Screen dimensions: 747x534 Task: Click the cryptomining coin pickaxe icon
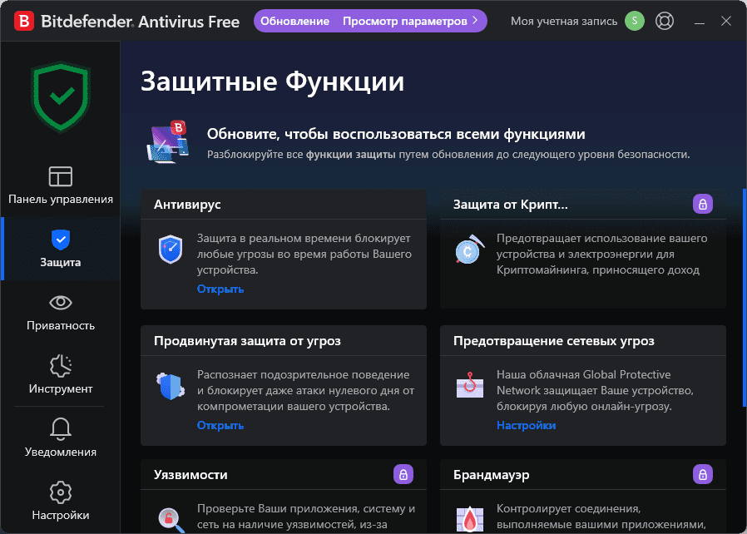pos(469,250)
